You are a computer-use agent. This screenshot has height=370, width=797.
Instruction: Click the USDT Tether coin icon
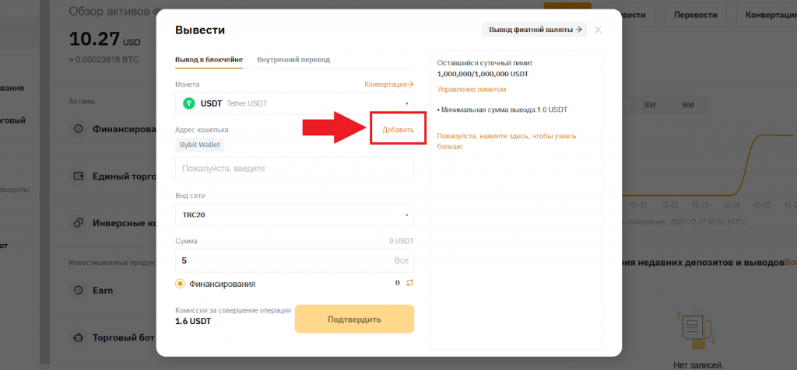[188, 103]
